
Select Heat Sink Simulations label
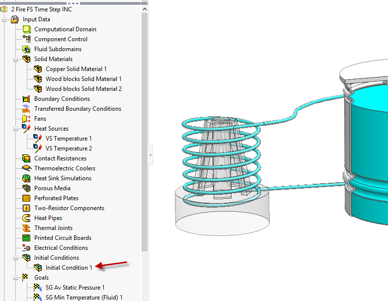63,178
